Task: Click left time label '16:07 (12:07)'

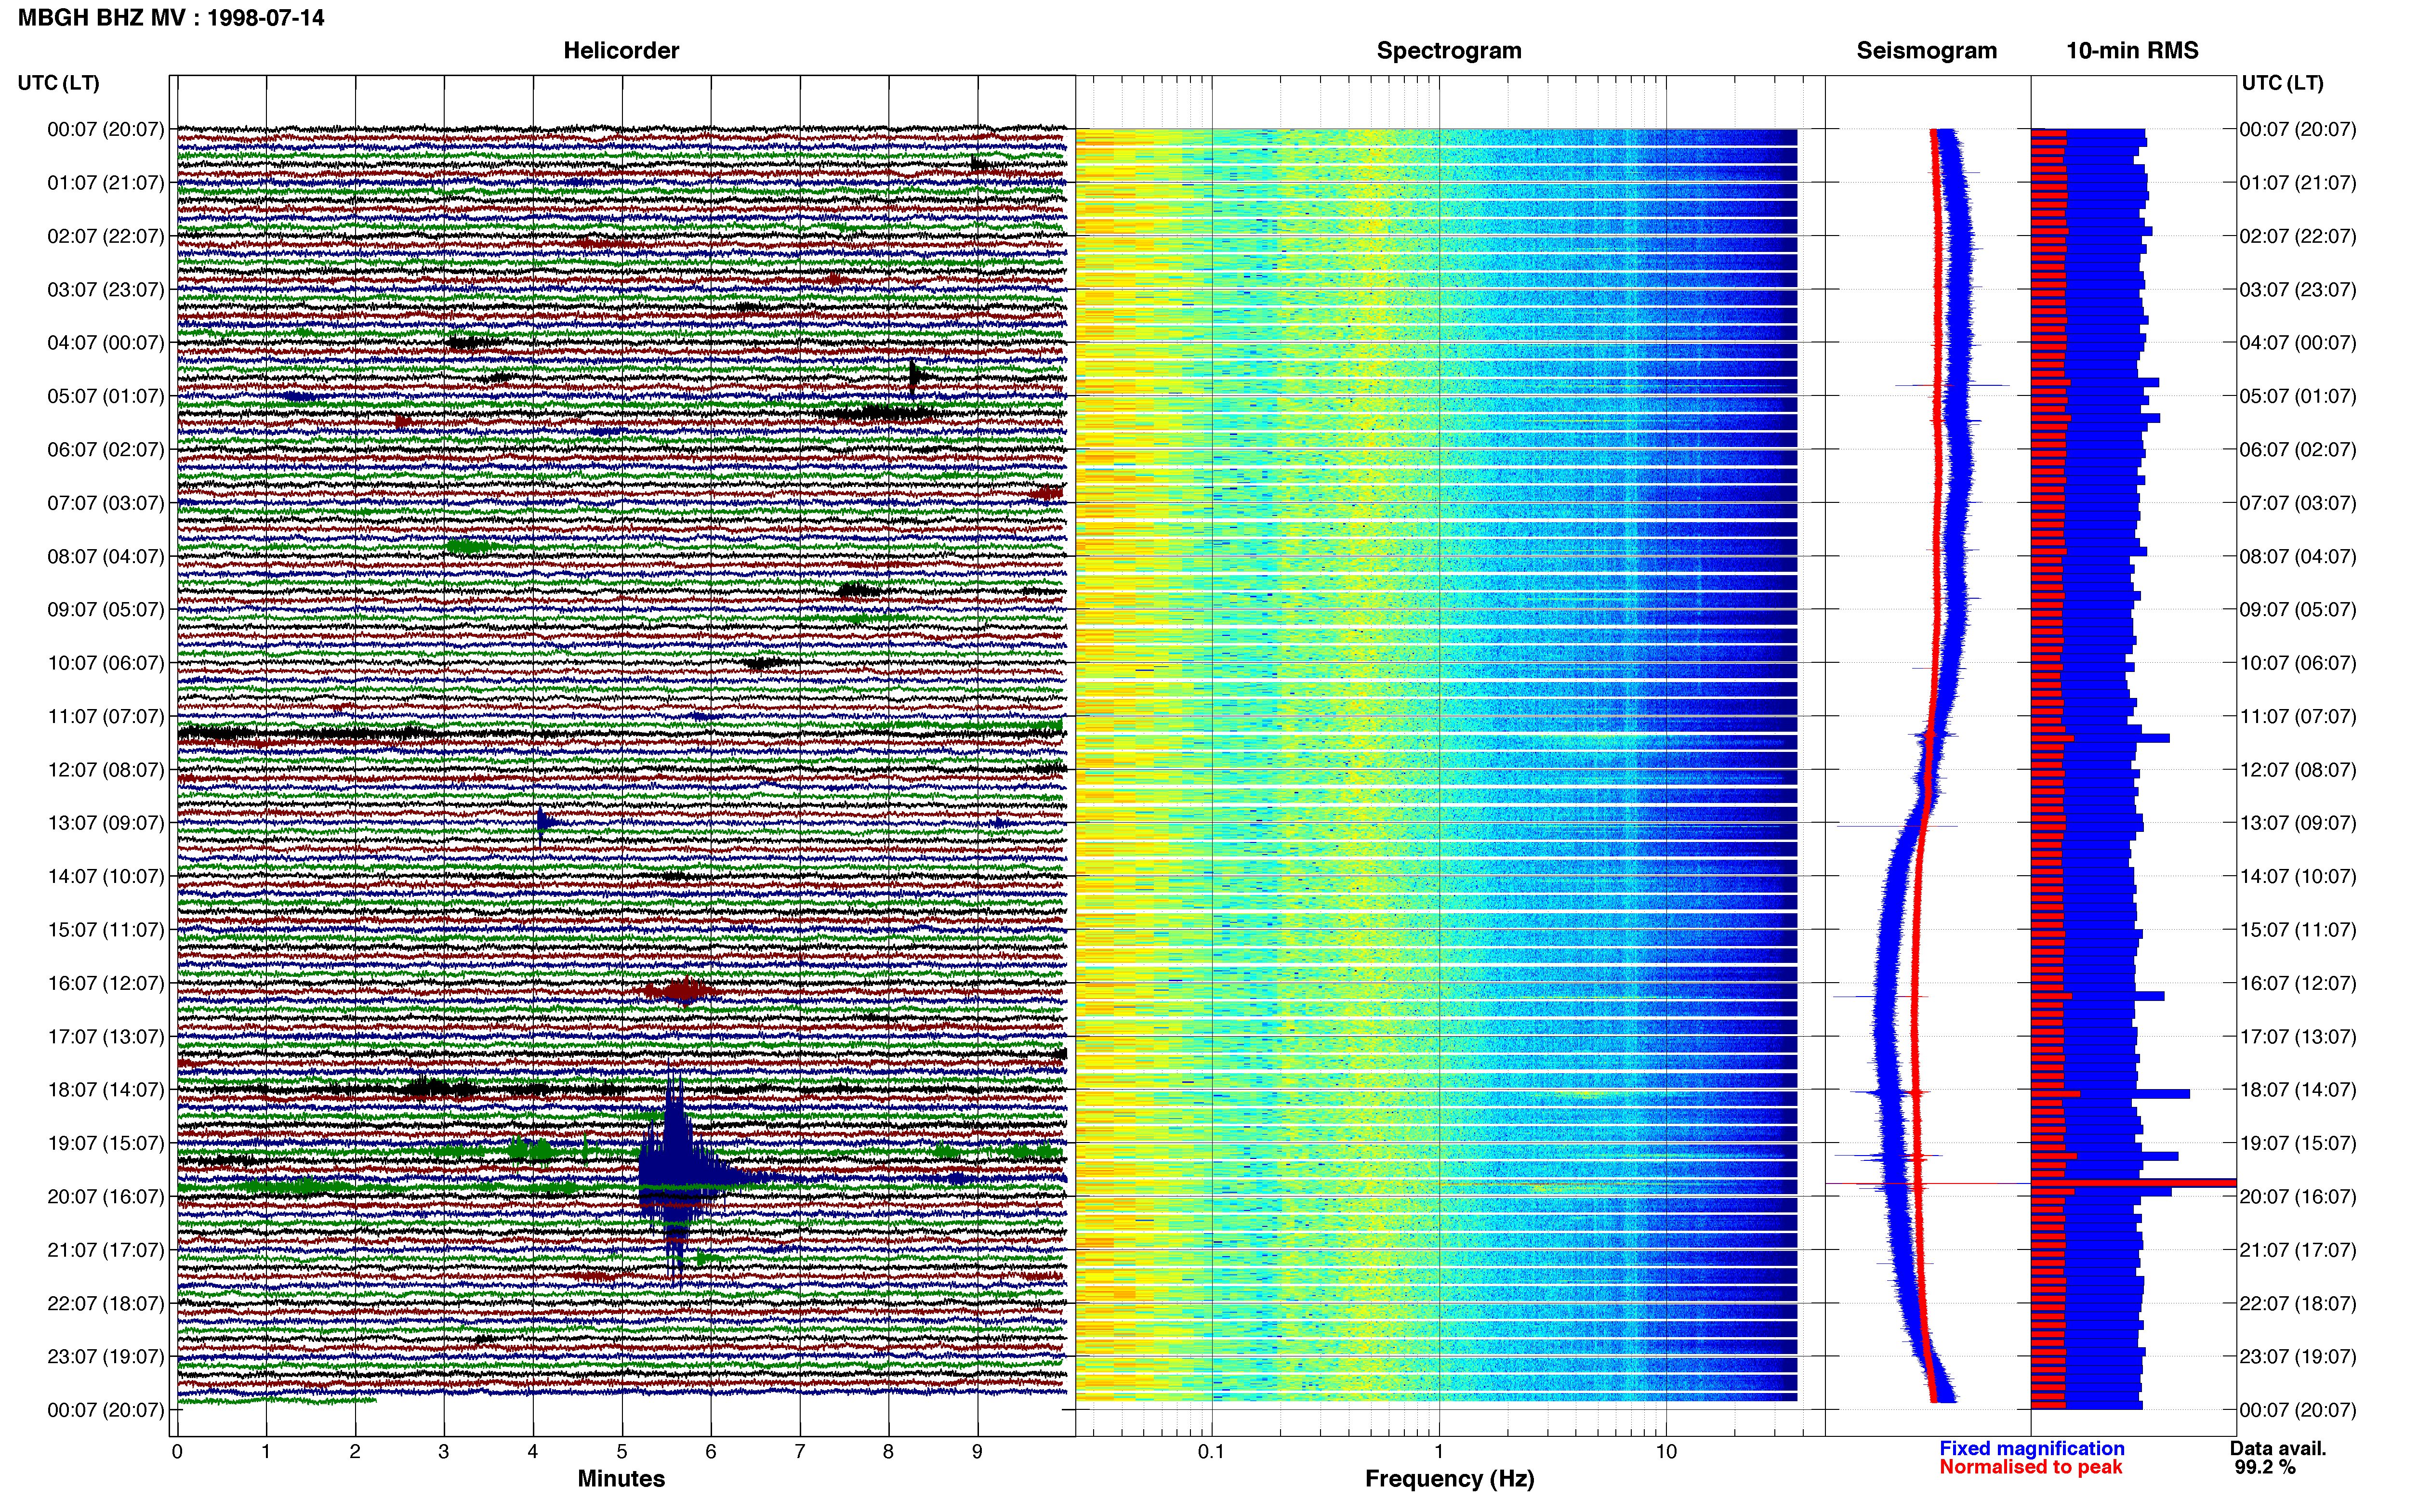Action: pos(105,983)
